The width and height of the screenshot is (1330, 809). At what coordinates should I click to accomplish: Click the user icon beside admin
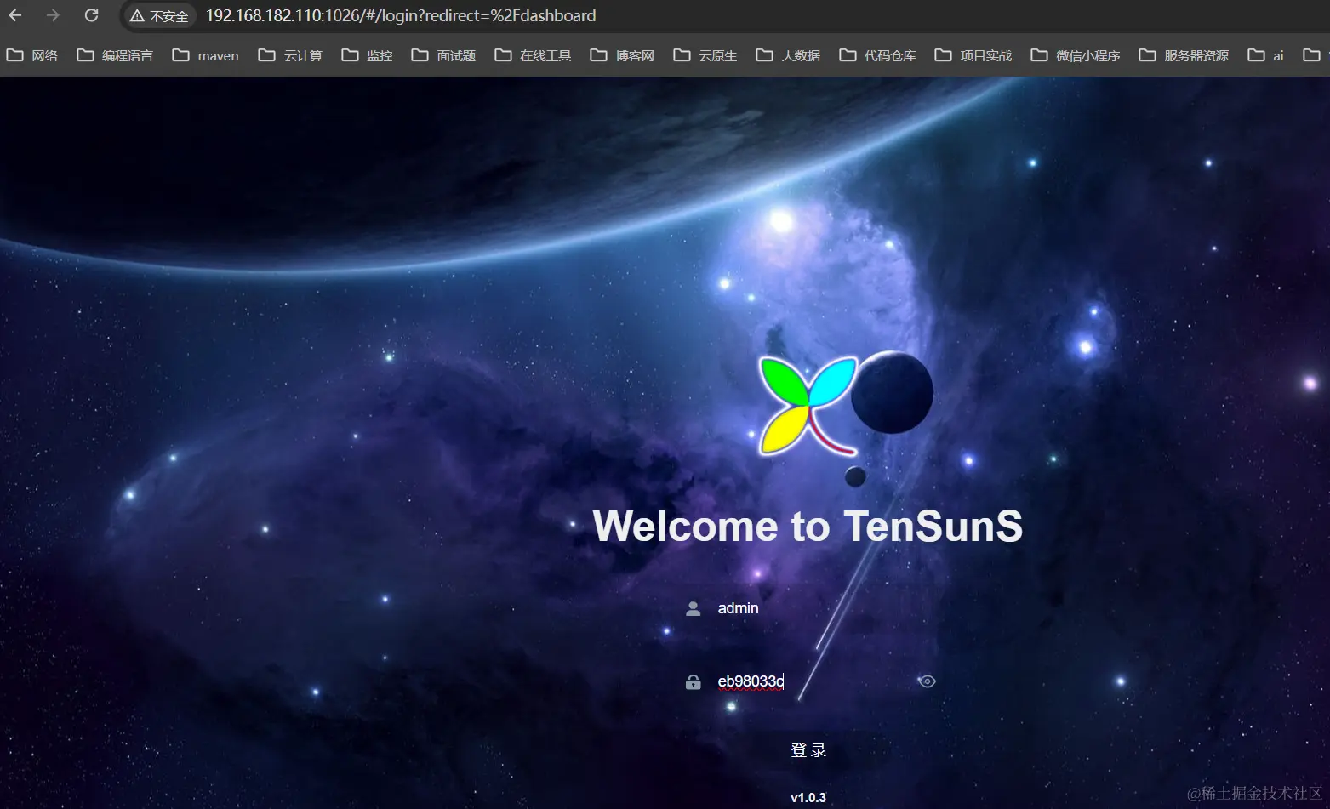pyautogui.click(x=694, y=608)
